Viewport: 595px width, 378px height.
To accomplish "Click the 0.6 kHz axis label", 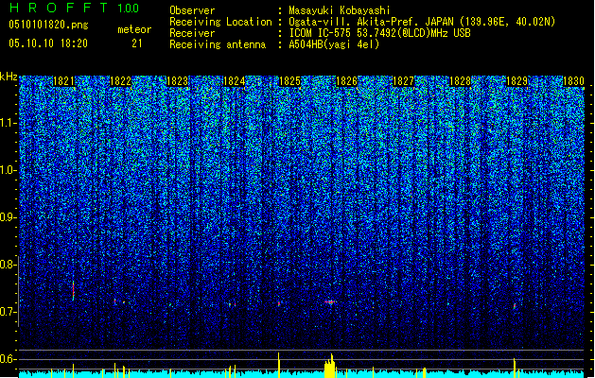I will click(x=8, y=359).
